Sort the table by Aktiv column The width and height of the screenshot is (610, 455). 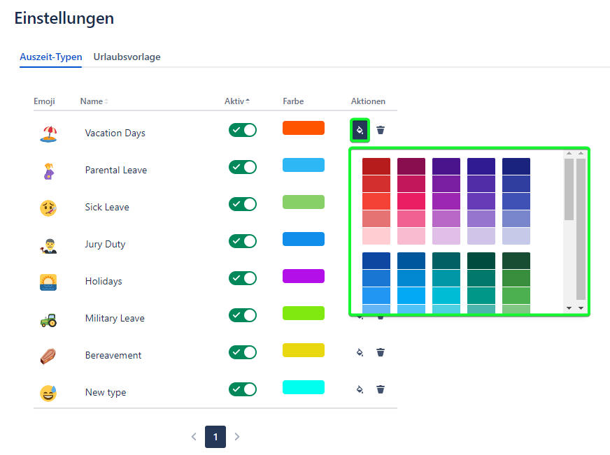(x=237, y=101)
